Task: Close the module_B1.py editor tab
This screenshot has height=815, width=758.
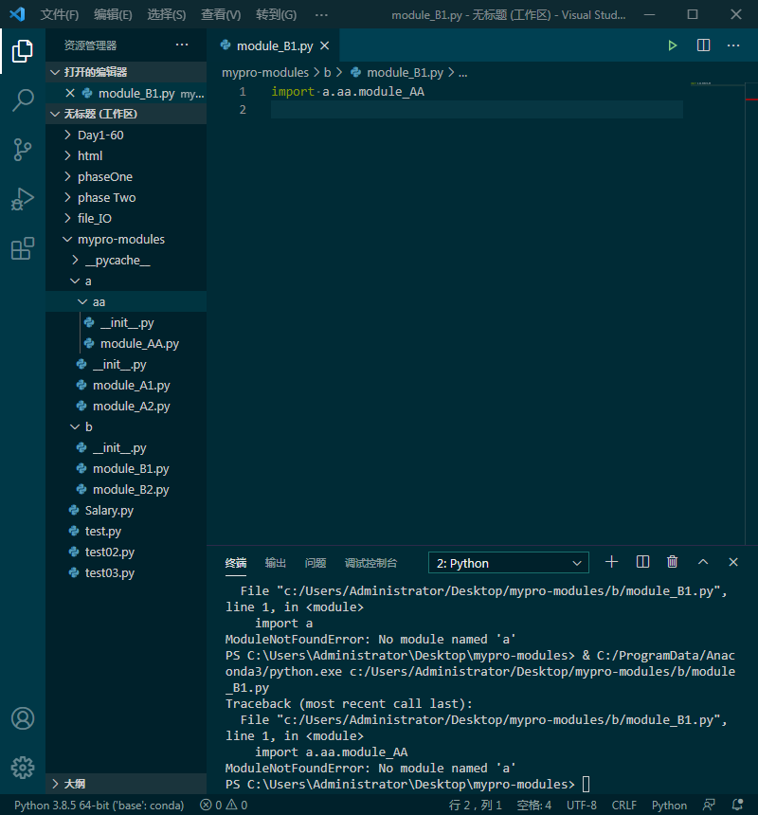Action: (x=325, y=45)
